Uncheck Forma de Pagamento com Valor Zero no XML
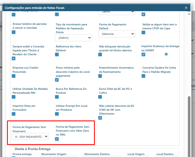This screenshot has height=157, width=195. click(x=57, y=139)
